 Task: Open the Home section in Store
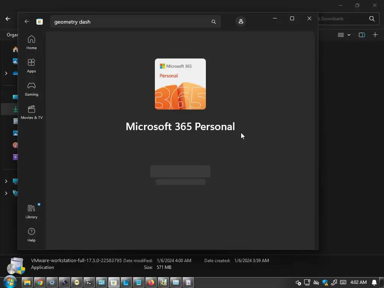31,42
